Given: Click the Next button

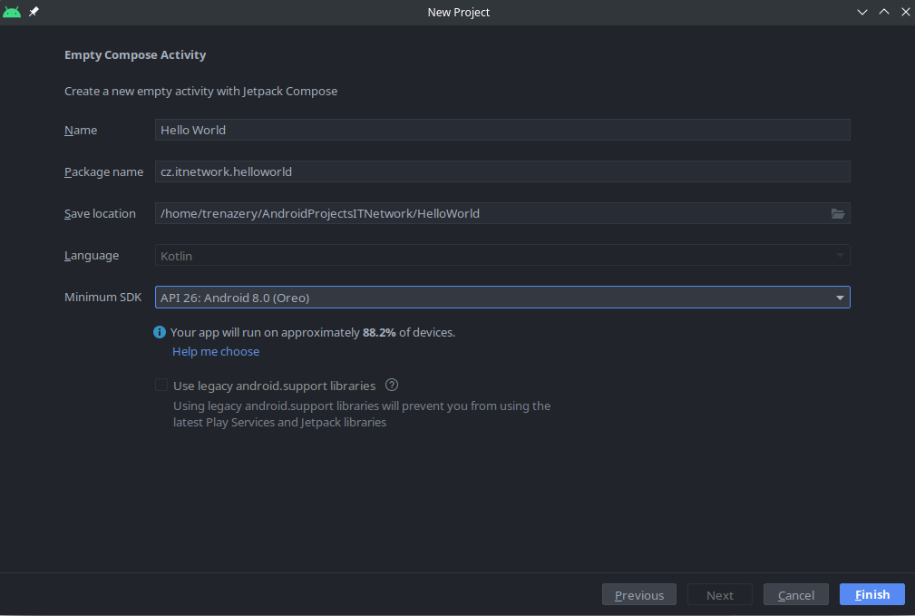Looking at the screenshot, I should (719, 594).
